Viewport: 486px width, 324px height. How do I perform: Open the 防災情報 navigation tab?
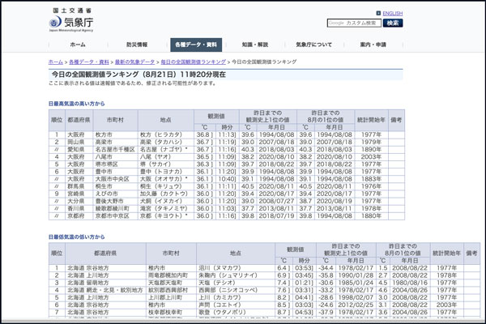pyautogui.click(x=136, y=45)
